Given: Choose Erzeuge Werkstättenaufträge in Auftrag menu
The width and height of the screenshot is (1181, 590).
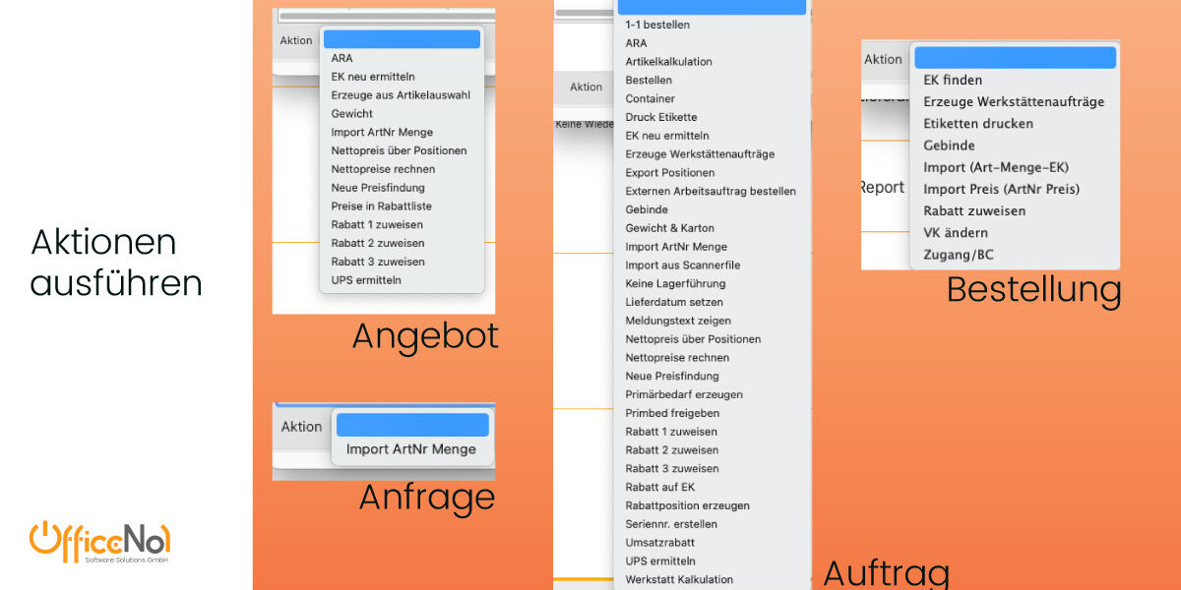Looking at the screenshot, I should (x=700, y=154).
